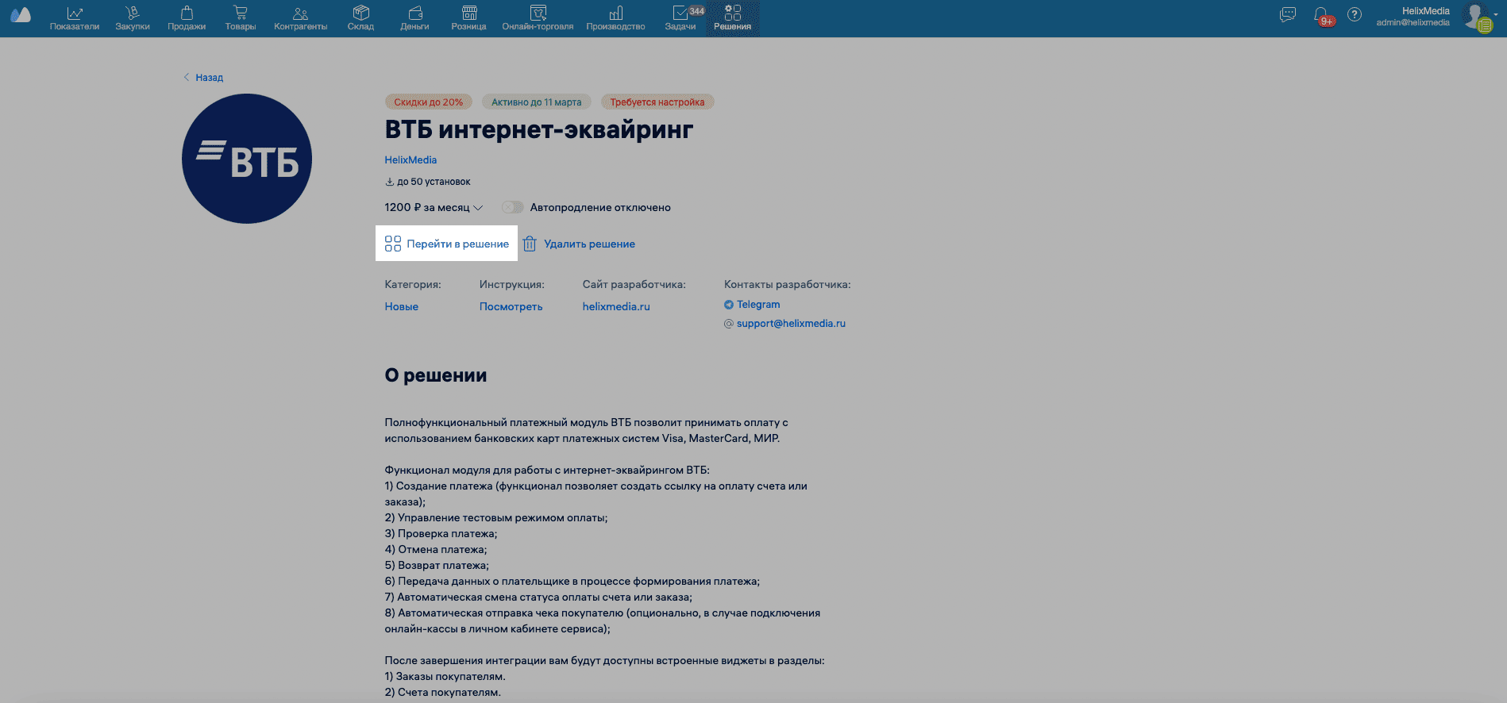Open the Показатели dashboard icon

pos(75,13)
